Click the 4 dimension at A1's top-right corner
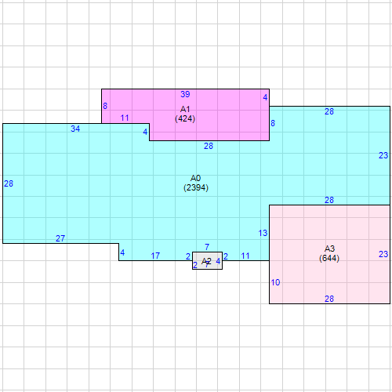392x392 pixels. (x=265, y=97)
